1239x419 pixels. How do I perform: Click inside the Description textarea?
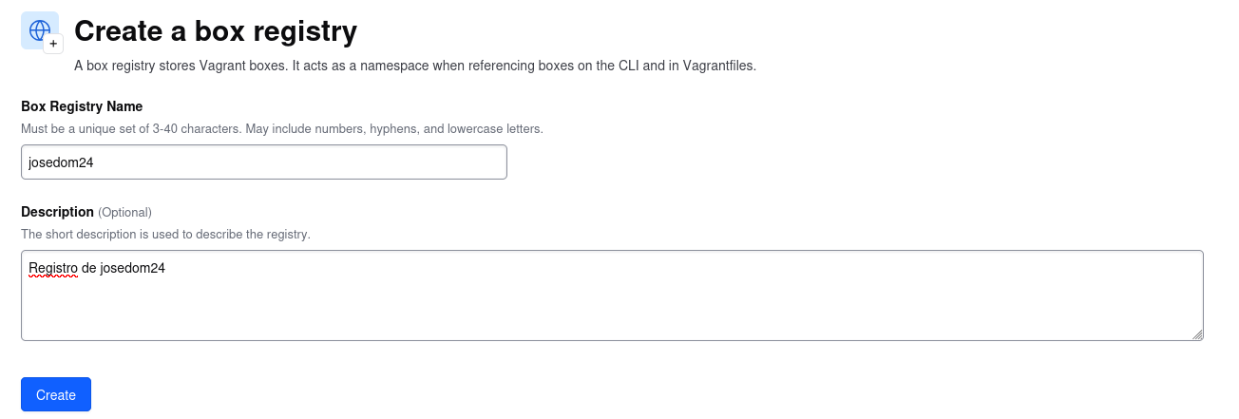[x=612, y=295]
